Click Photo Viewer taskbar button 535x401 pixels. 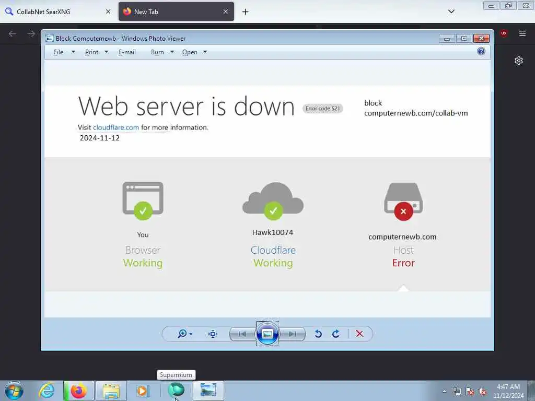[x=208, y=391]
